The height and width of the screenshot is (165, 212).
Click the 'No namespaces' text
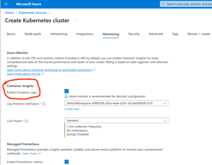pyautogui.click(x=77, y=131)
